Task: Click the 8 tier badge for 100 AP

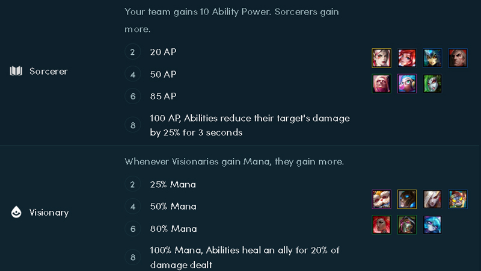Action: [133, 125]
